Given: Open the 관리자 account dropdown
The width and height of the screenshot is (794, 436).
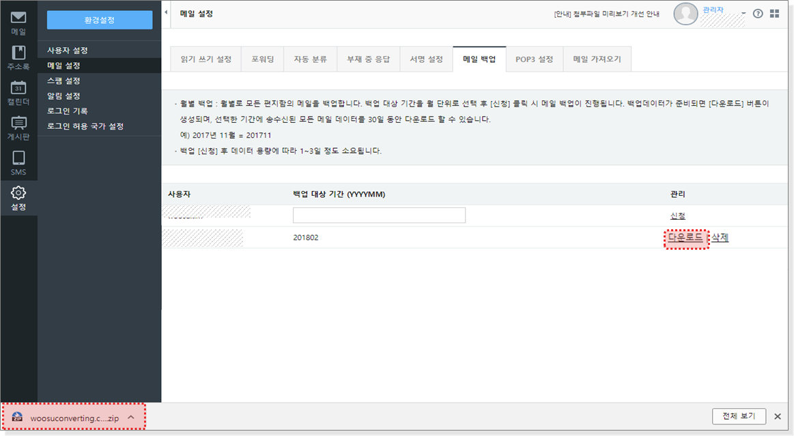Looking at the screenshot, I should [744, 13].
